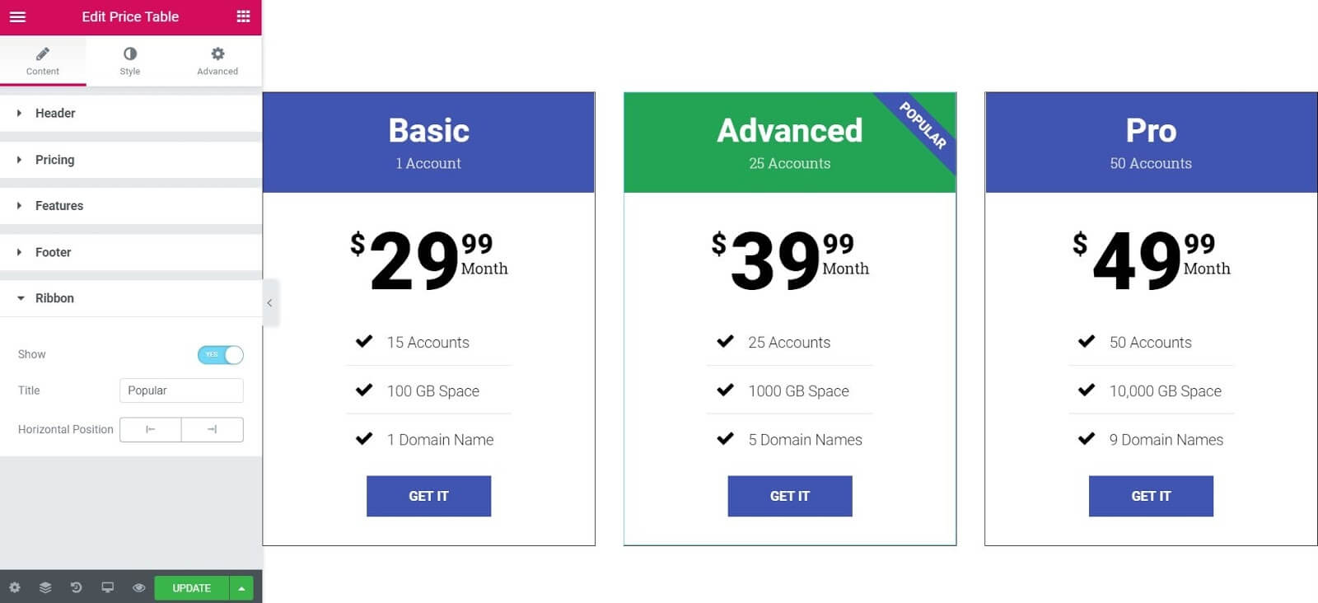Open the Update dropdown arrow
The width and height of the screenshot is (1318, 603).
241,587
